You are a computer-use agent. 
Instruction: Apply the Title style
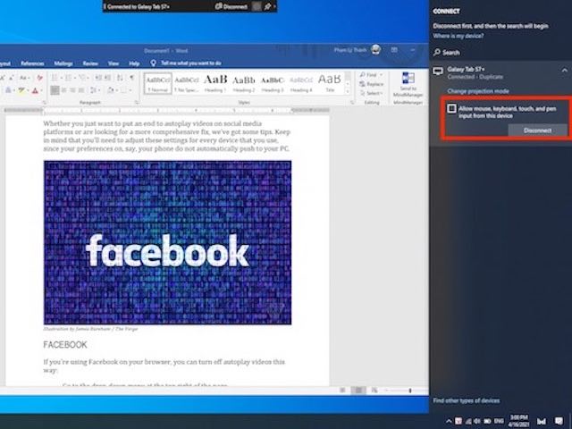[330, 83]
